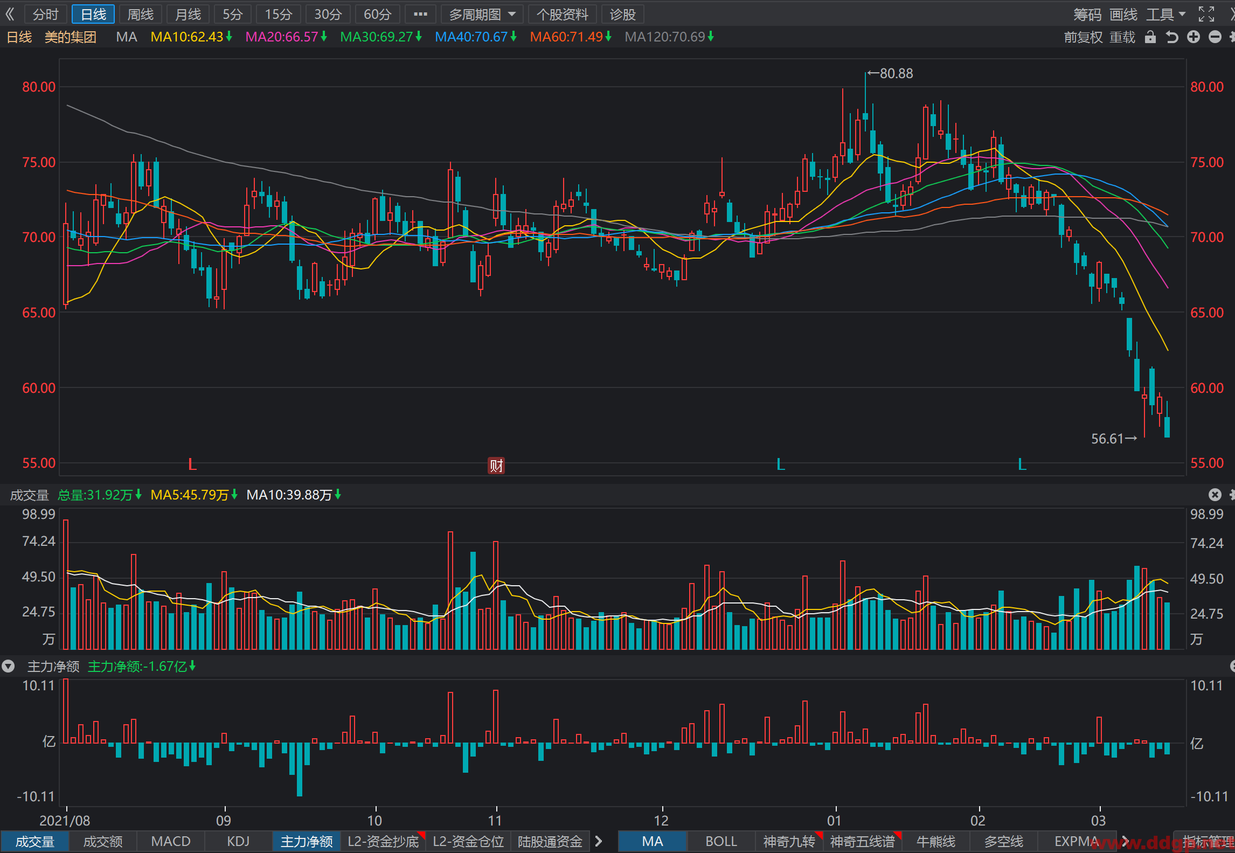Close the 成交量 volume panel
The image size is (1235, 853).
[x=1215, y=494]
